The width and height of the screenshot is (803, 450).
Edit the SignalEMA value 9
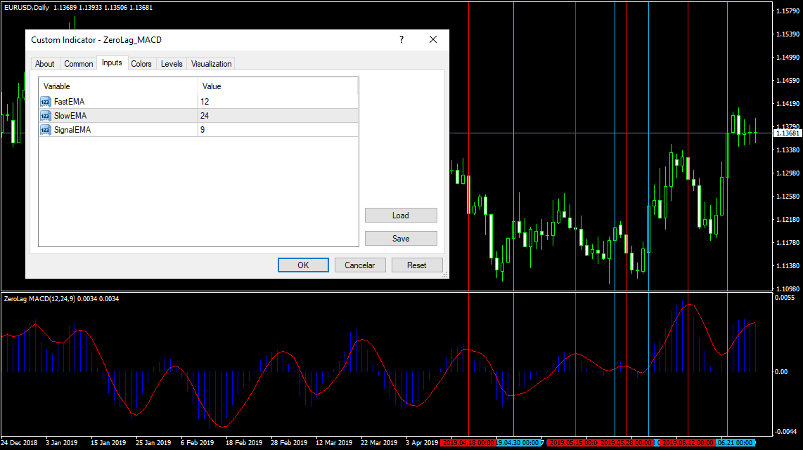278,130
